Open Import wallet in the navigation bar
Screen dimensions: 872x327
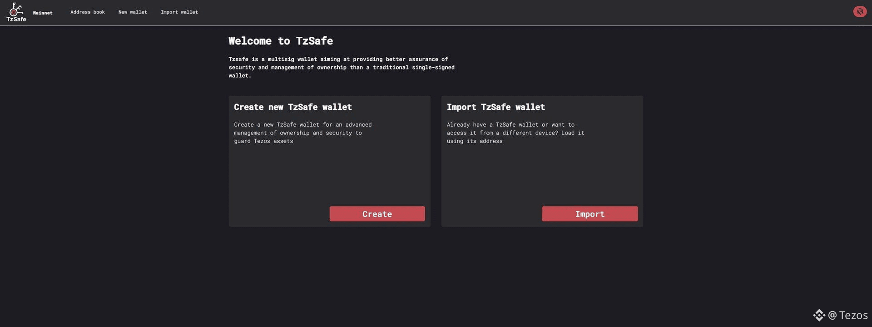point(179,12)
